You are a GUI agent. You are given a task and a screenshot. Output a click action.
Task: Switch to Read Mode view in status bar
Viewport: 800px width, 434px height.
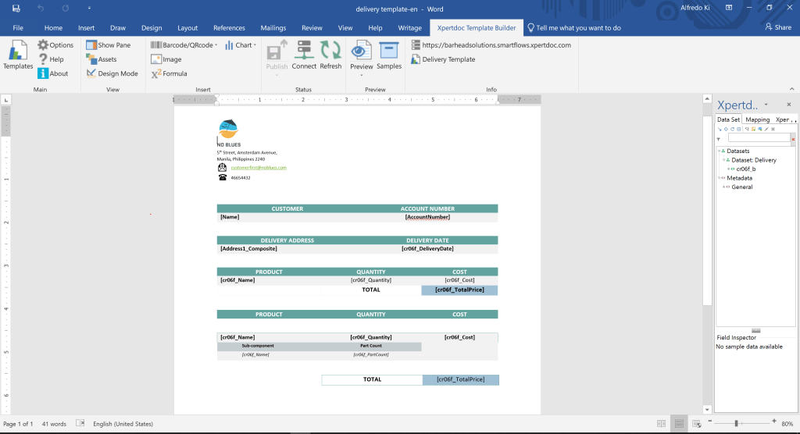pyautogui.click(x=661, y=424)
